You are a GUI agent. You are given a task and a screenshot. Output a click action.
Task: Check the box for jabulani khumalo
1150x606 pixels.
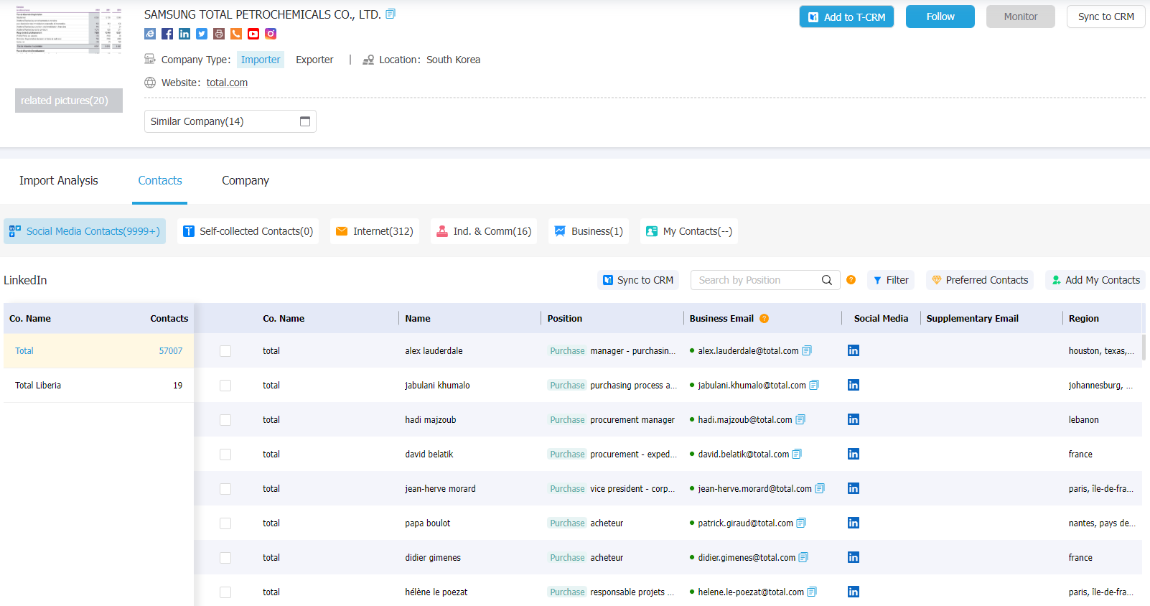click(x=225, y=386)
